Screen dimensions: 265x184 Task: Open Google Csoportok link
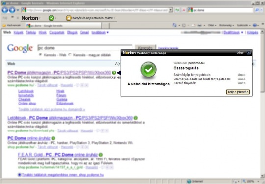pyautogui.click(x=56, y=32)
